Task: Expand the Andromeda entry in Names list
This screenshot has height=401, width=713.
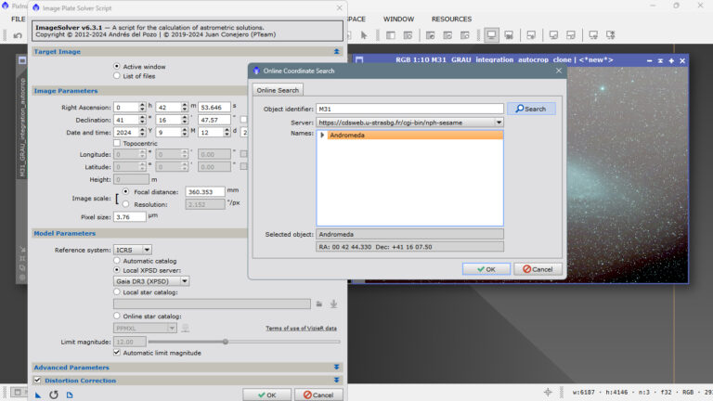Action: point(322,135)
